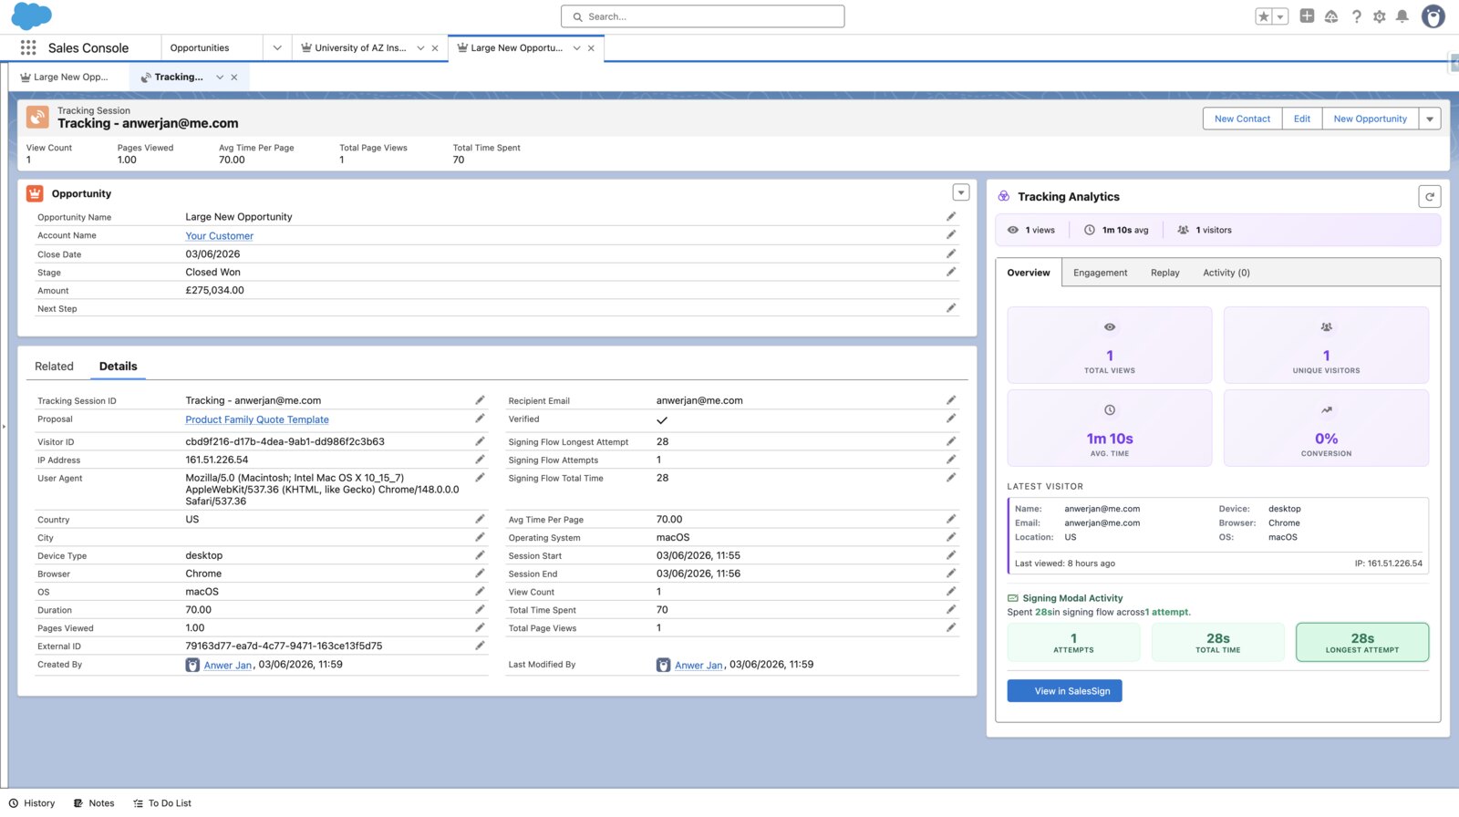
Task: Click the Conversion 0% stat card
Action: click(1326, 428)
